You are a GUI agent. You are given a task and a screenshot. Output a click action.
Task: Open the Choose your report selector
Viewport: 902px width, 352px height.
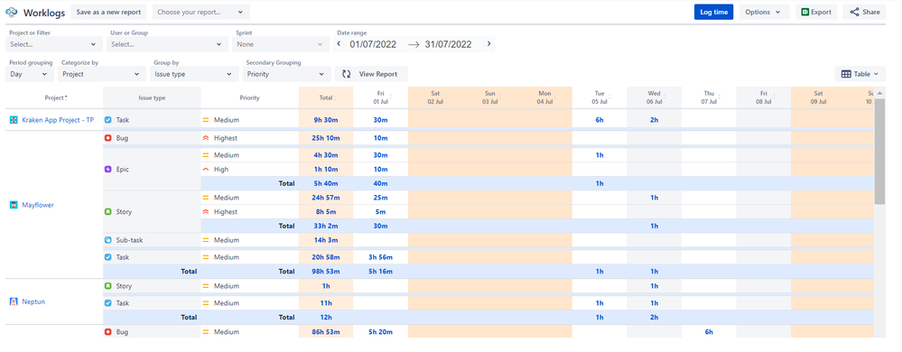pos(200,12)
